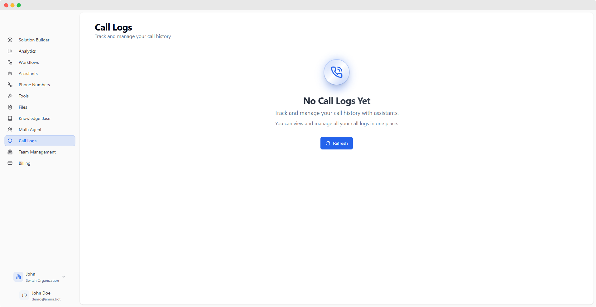Image resolution: width=596 pixels, height=307 pixels.
Task: Select the Multi Agent people icon
Action: click(10, 129)
